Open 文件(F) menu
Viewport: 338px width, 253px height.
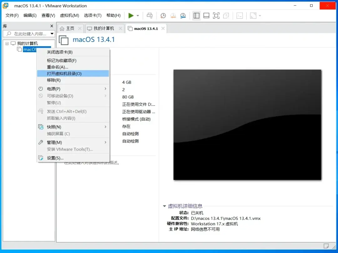[x=12, y=16]
